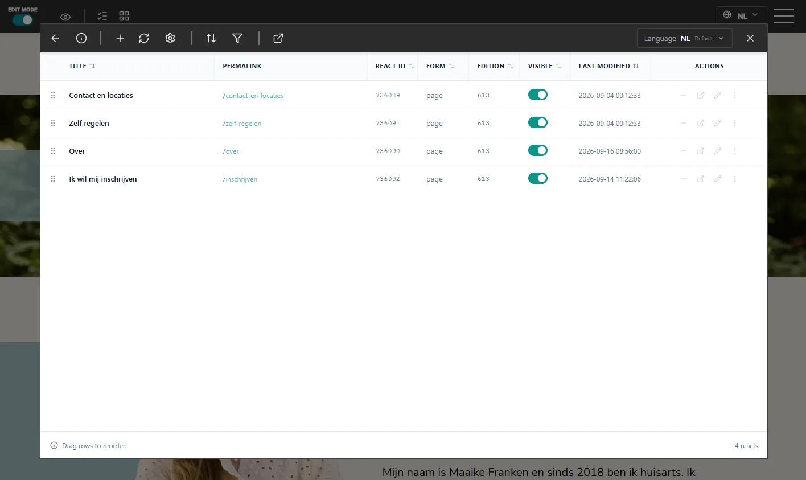Sort by Visible column header

[545, 66]
